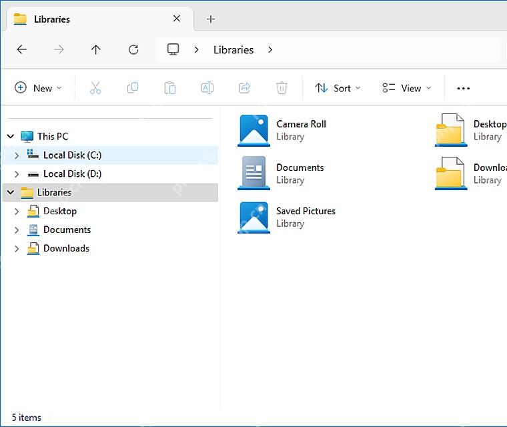This screenshot has width=507, height=427.
Task: Close the Libraries tab
Action: 177,19
